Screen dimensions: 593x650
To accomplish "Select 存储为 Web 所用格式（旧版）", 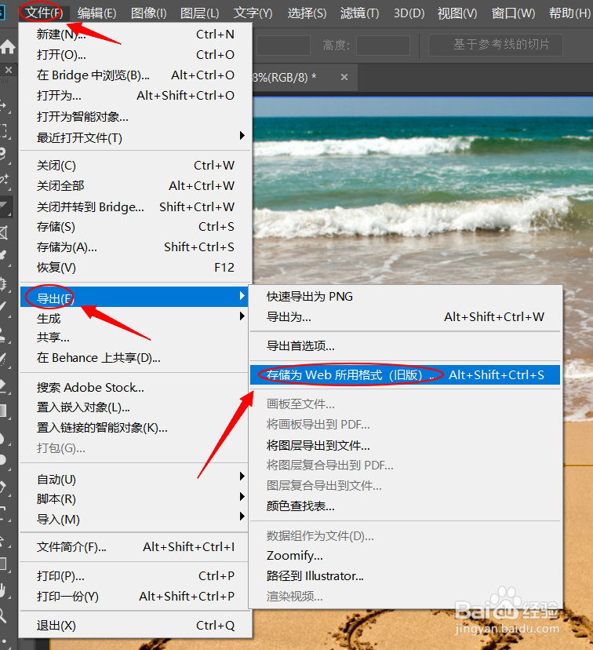I will point(405,374).
